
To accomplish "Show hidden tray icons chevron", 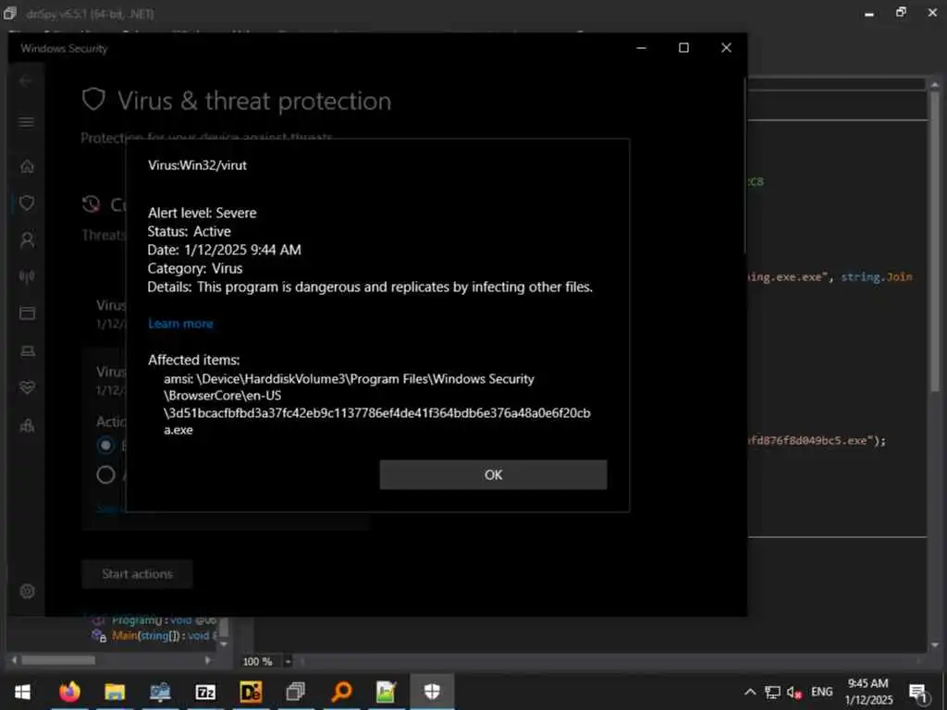I will pyautogui.click(x=749, y=692).
